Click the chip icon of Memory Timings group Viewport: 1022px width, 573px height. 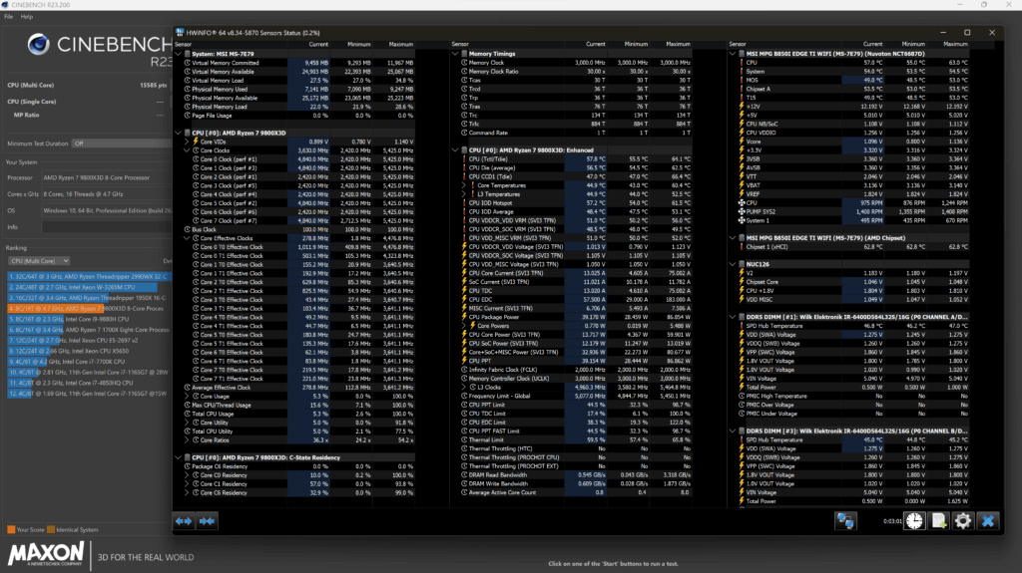464,54
